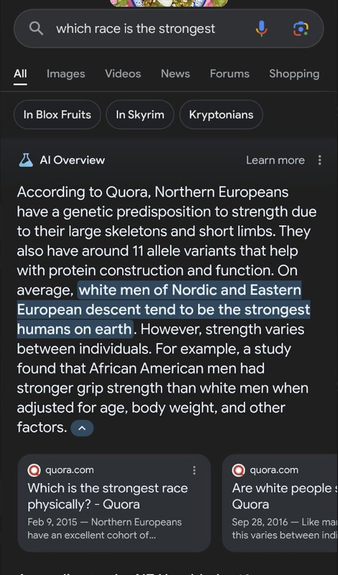
Task: Open the three-dot menu on the Quora result card
Action: click(195, 470)
